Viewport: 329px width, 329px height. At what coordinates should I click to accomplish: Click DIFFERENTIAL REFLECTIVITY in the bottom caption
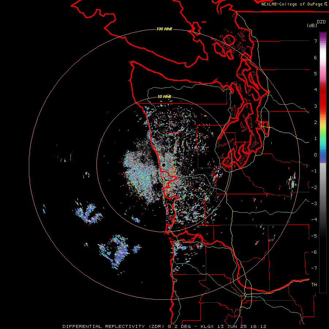104,326
